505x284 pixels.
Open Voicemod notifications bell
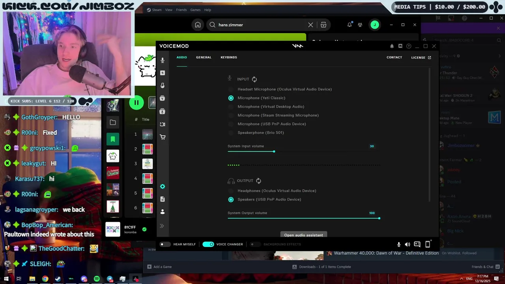(392, 46)
